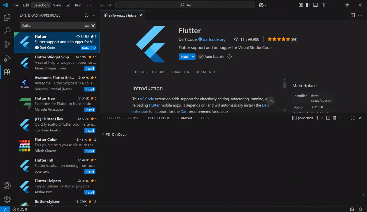Expand Install dropdown on extension page
This screenshot has height=212, width=367.
193,57
